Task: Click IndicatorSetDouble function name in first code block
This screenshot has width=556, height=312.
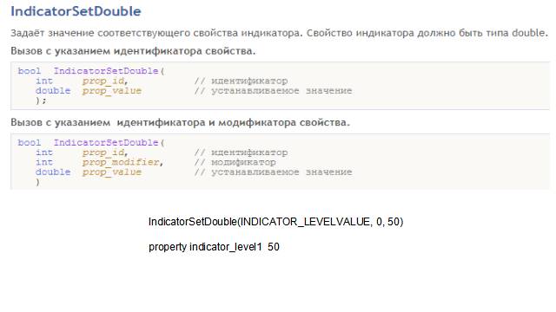Action: [106, 71]
